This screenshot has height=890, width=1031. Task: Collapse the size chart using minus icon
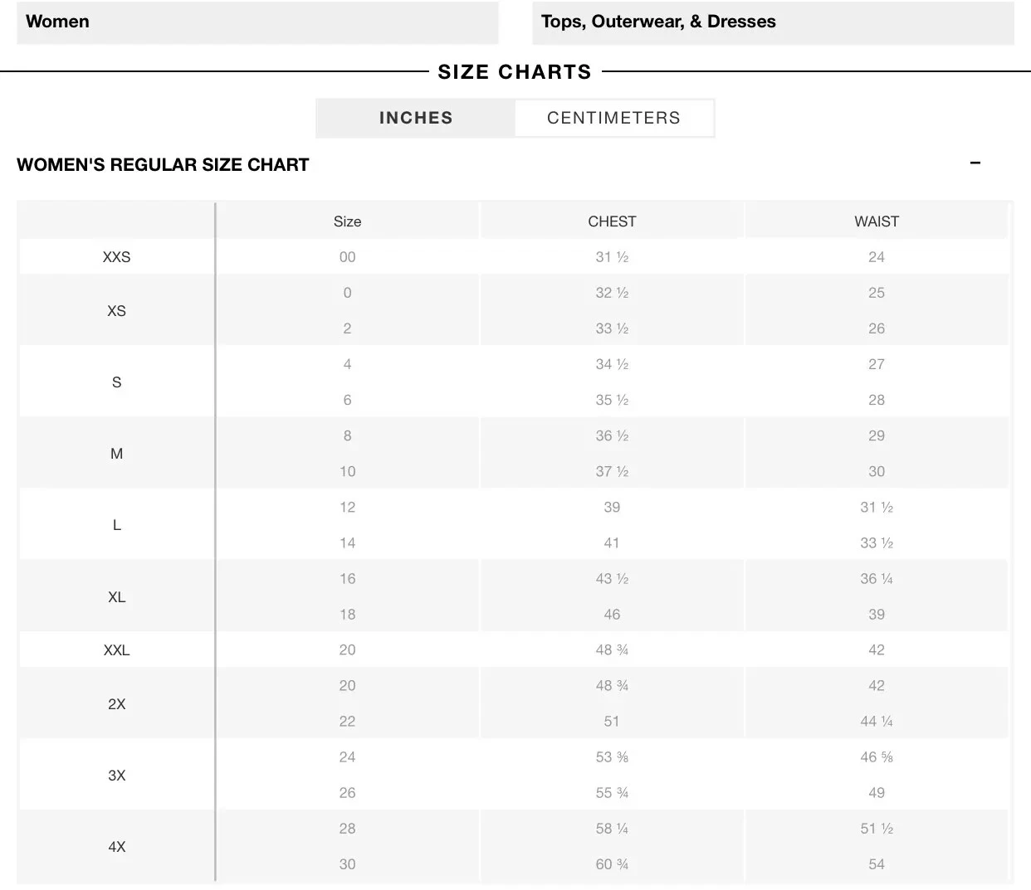click(x=975, y=163)
